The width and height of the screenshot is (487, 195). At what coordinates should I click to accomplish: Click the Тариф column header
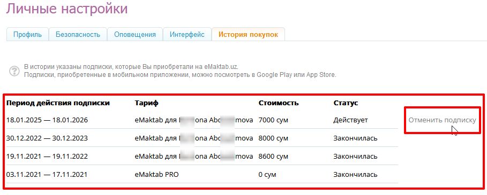click(147, 103)
